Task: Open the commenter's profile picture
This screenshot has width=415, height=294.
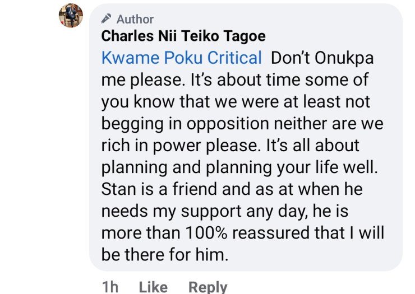Action: click(x=71, y=16)
